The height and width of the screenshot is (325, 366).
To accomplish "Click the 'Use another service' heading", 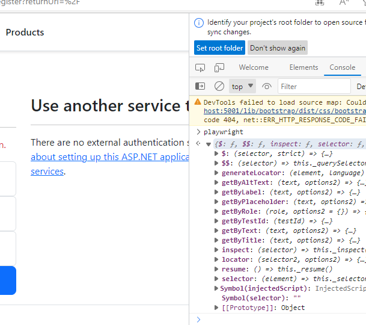I will tap(110, 106).
